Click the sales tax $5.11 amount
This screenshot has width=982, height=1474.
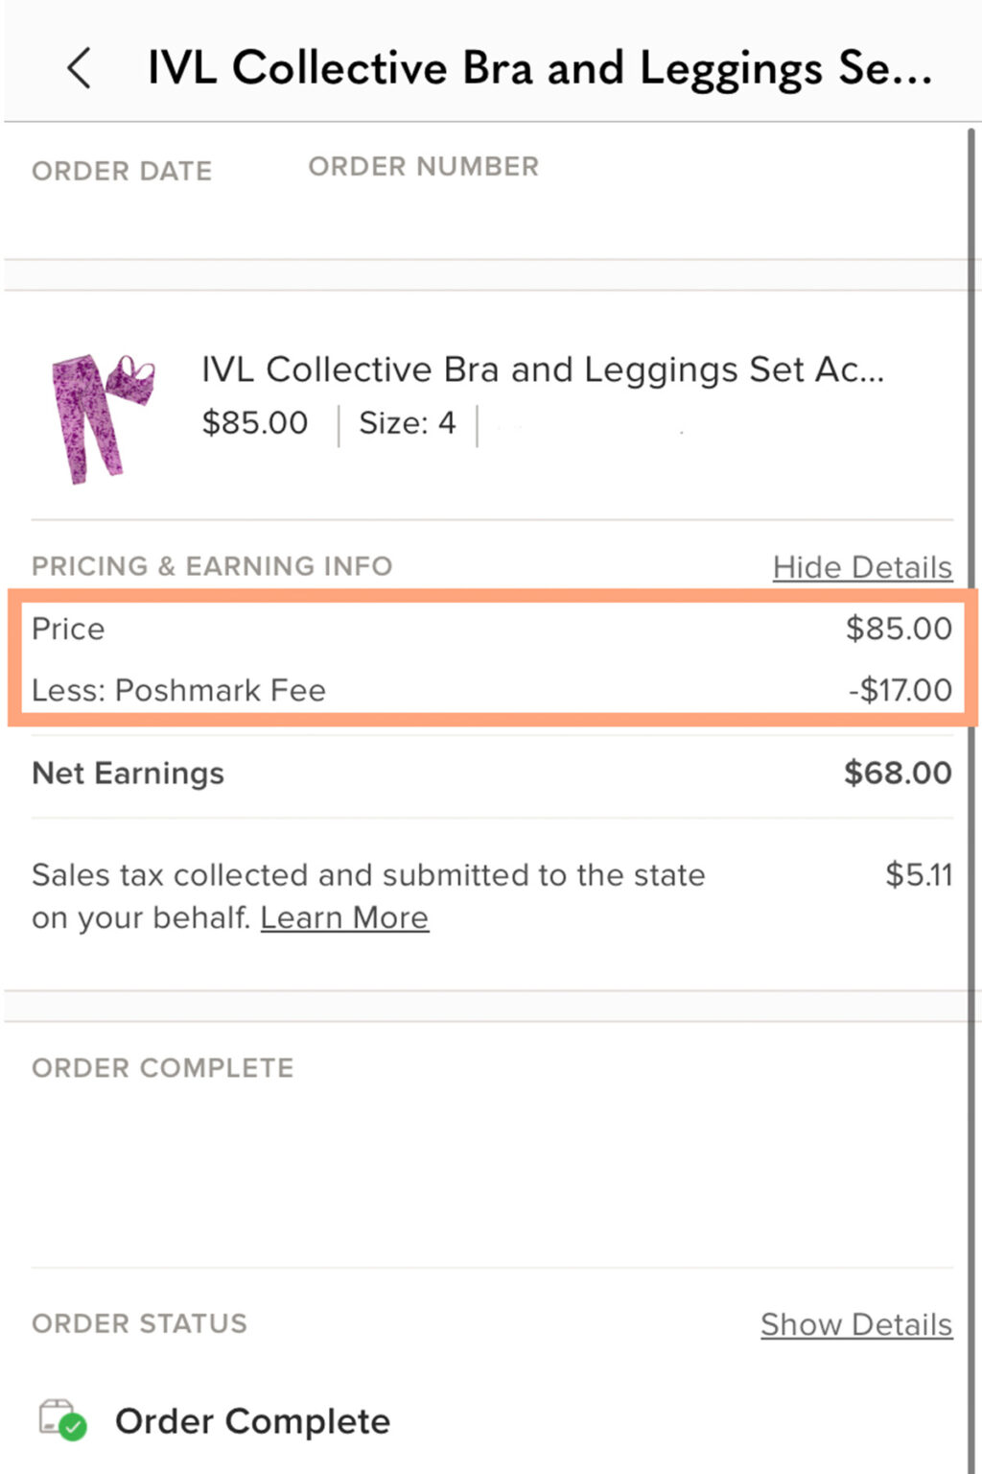pyautogui.click(x=918, y=874)
